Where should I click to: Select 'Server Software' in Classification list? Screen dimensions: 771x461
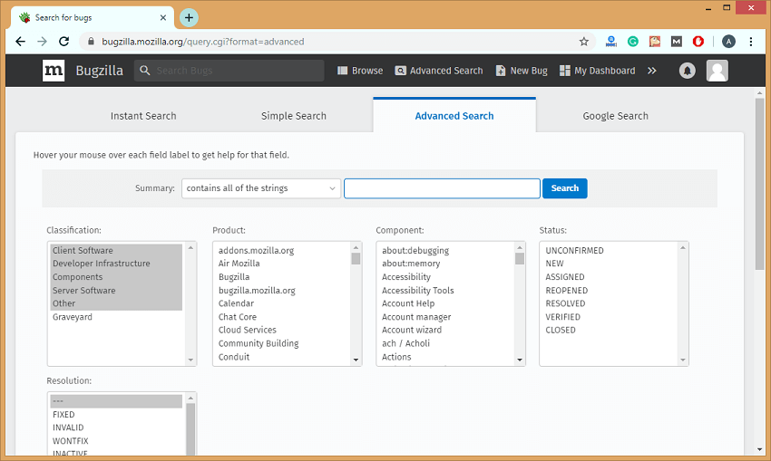click(116, 291)
